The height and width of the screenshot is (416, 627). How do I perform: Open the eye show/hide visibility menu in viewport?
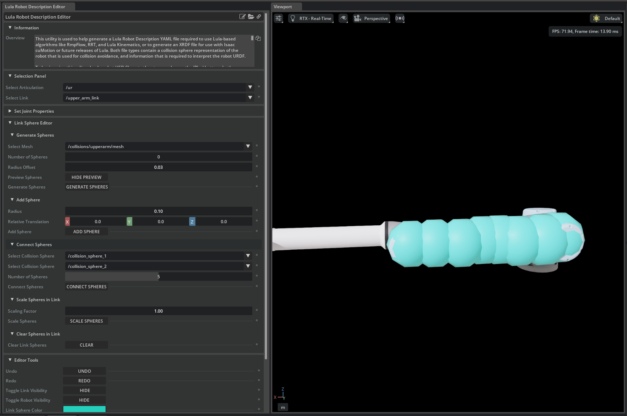[343, 18]
